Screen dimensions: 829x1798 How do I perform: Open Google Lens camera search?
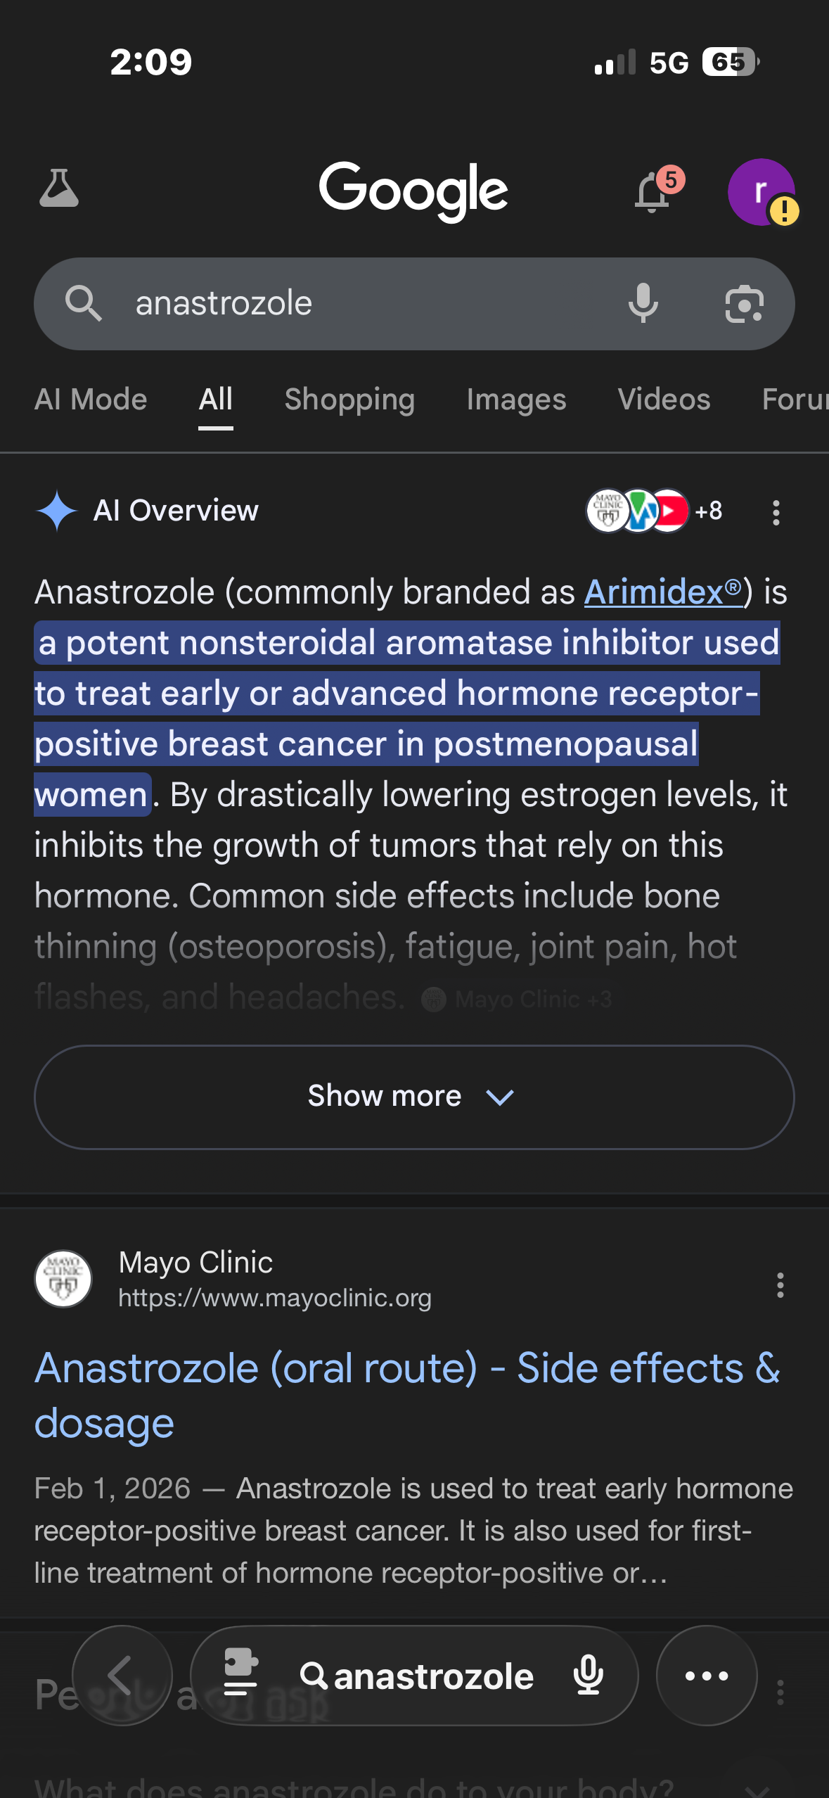point(744,304)
